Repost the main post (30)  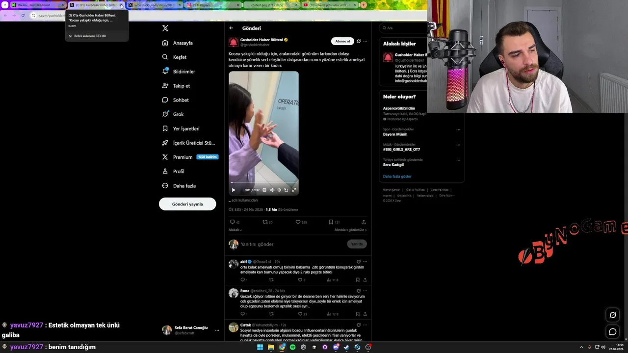(x=267, y=222)
